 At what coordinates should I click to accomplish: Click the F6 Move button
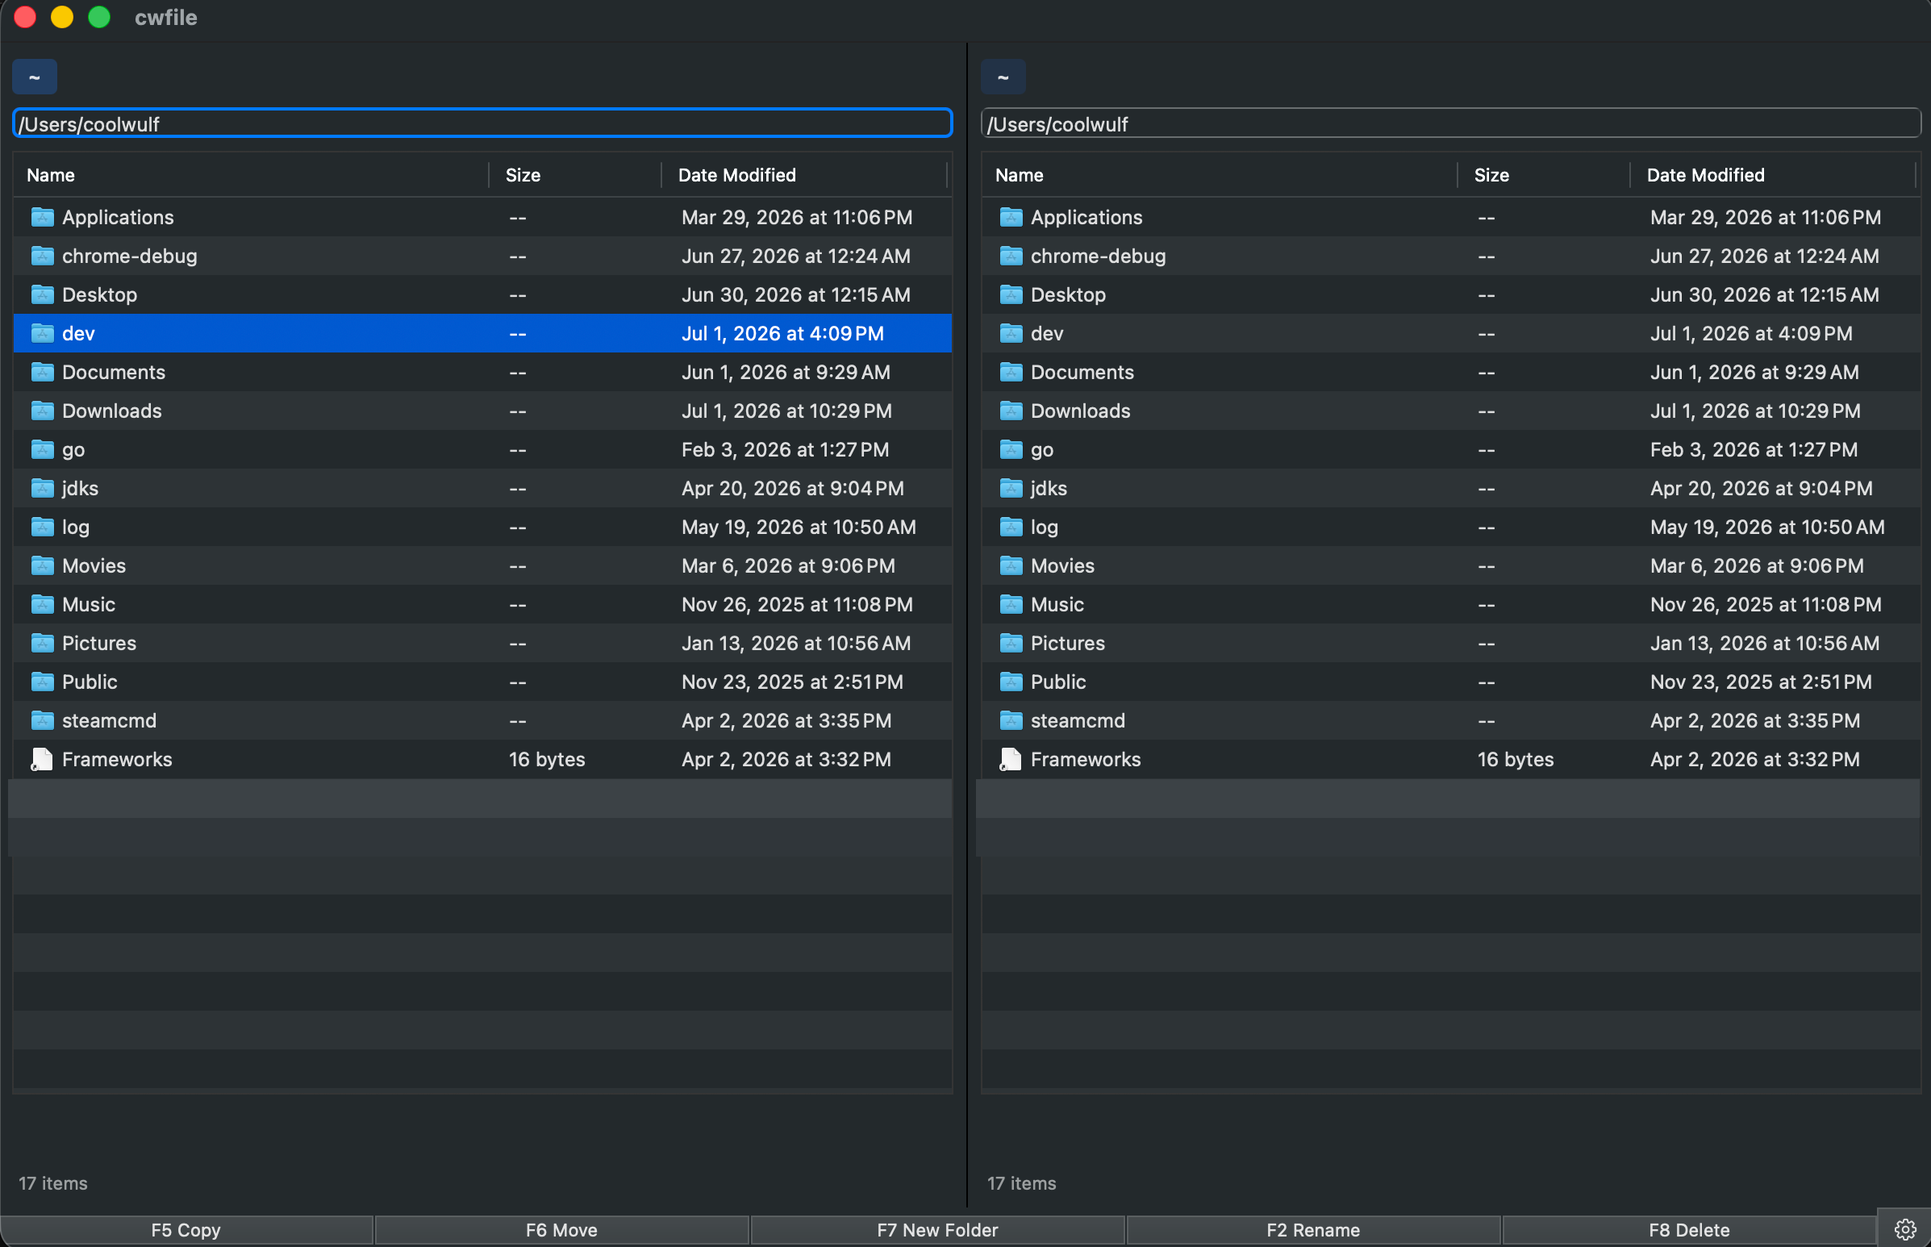pyautogui.click(x=561, y=1230)
